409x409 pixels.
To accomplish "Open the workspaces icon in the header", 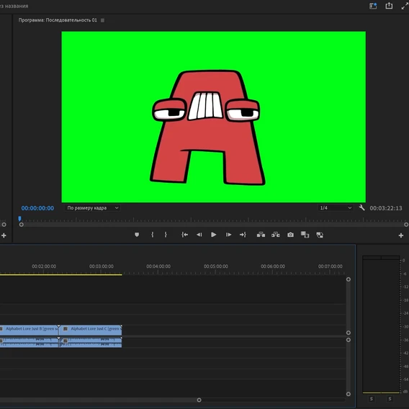I will 373,6.
